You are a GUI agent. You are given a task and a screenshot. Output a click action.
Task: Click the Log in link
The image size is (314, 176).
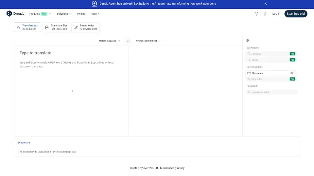276,14
